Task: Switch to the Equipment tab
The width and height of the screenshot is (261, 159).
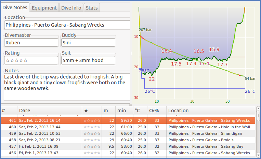Action: (44, 8)
